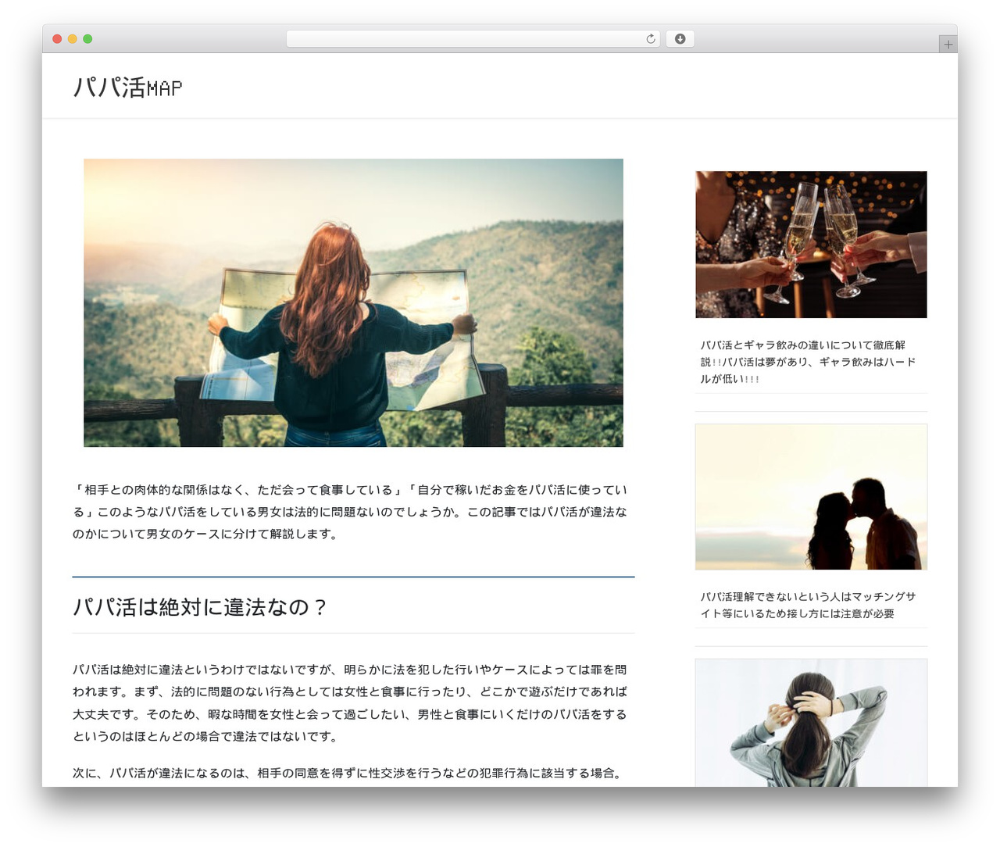
Task: Open article パパ活理解できないという人はマッチングサイト
Action: point(808,605)
